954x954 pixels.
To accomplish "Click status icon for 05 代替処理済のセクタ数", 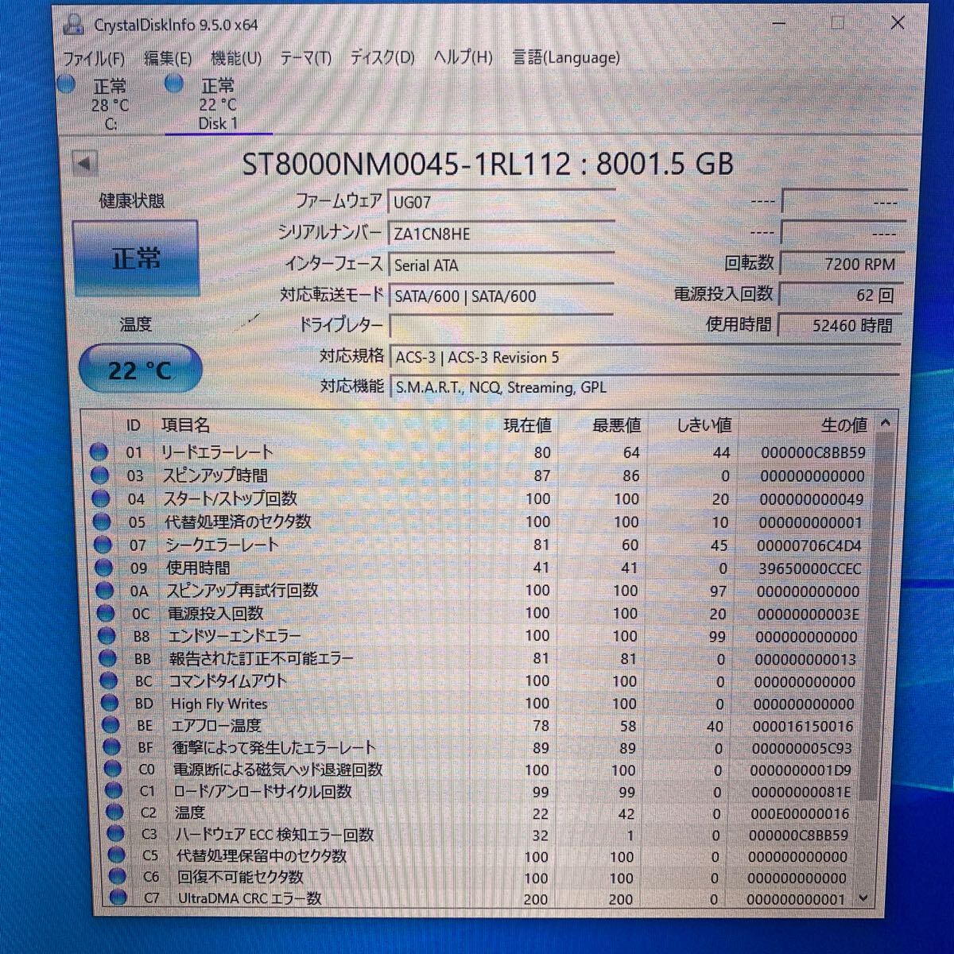I will (x=102, y=522).
